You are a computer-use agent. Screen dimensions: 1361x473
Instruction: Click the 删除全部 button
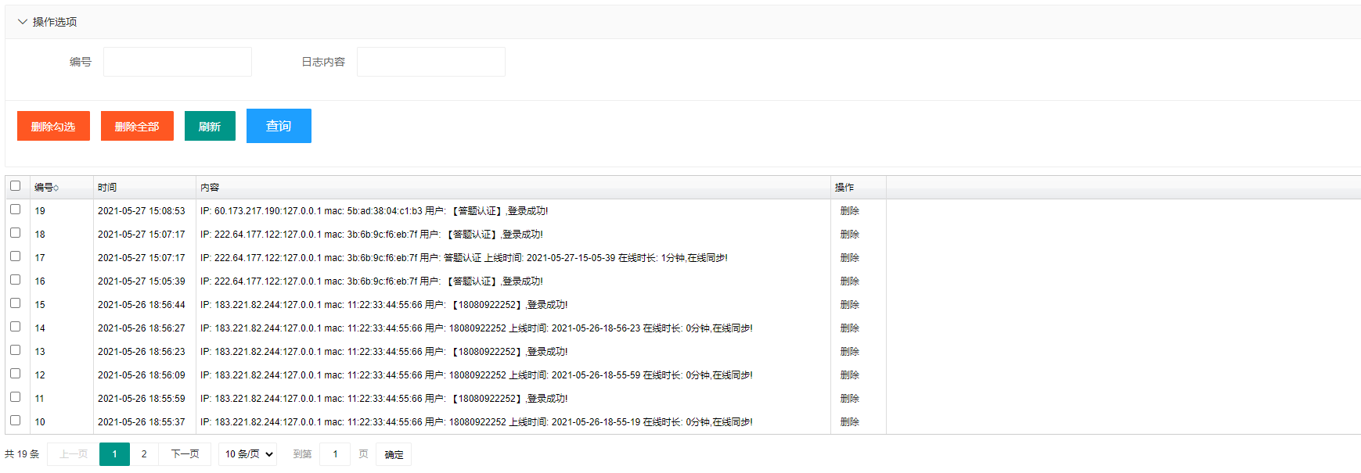pyautogui.click(x=137, y=126)
